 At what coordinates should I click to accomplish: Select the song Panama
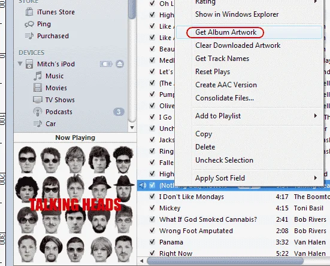171,242
